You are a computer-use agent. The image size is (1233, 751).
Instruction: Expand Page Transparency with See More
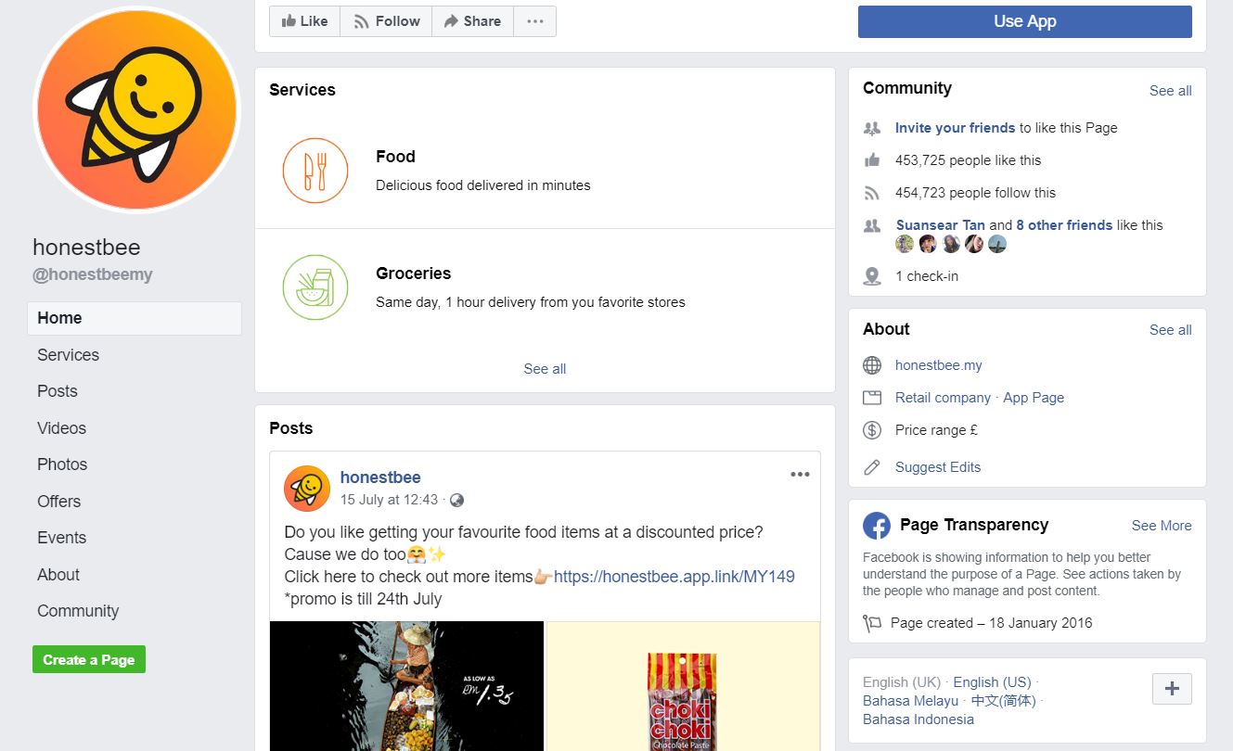coord(1162,526)
